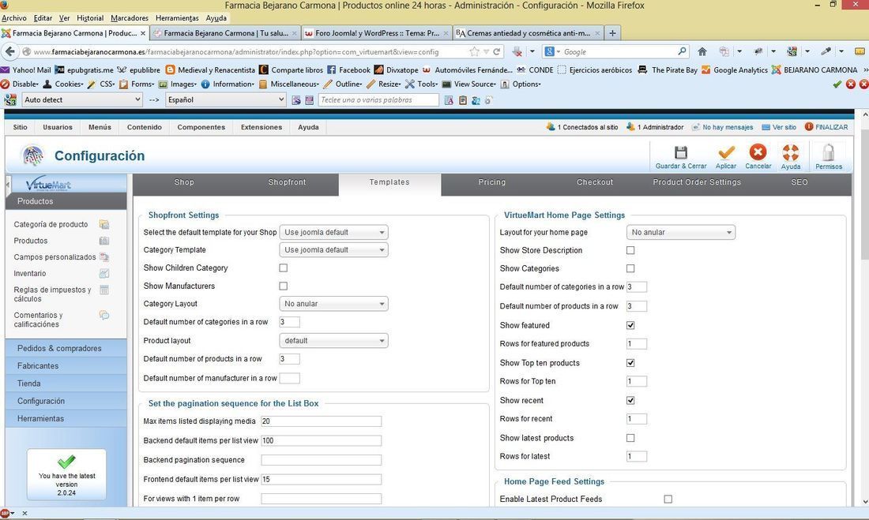Click the Reglas de impuestos calculator icon
Screen dimensions: 869x520
click(x=104, y=290)
